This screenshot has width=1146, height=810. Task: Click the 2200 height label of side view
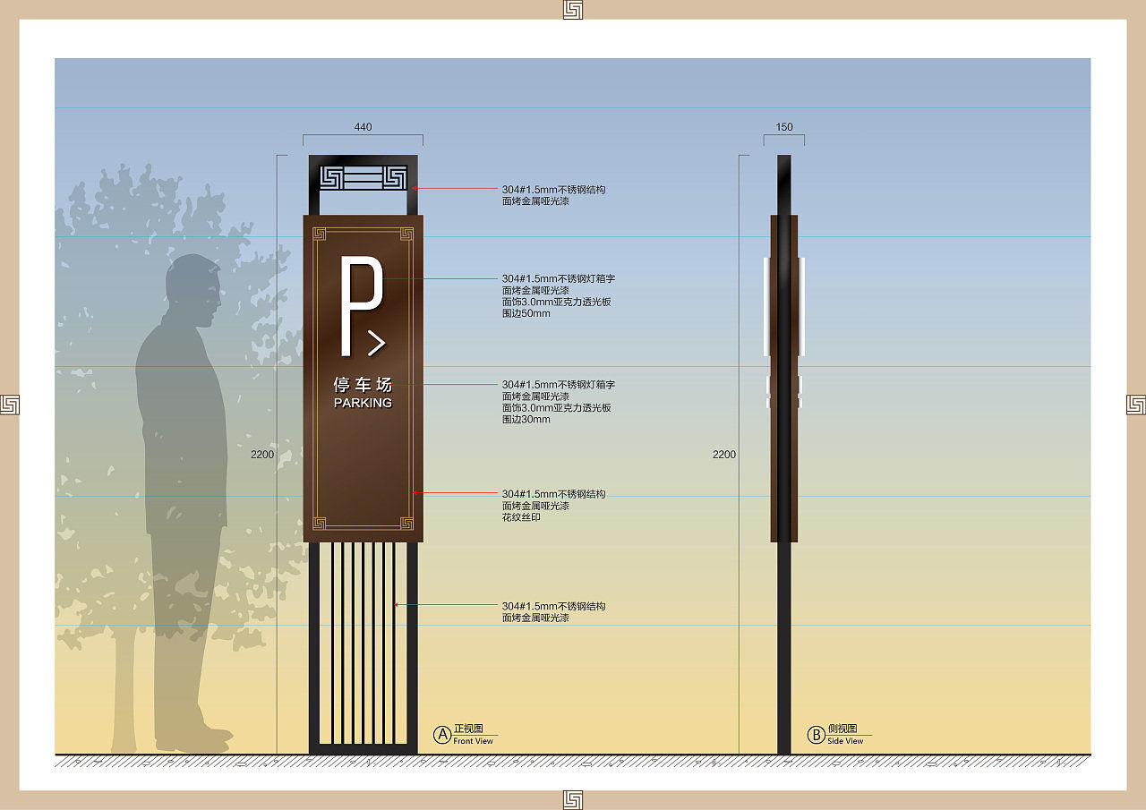724,455
